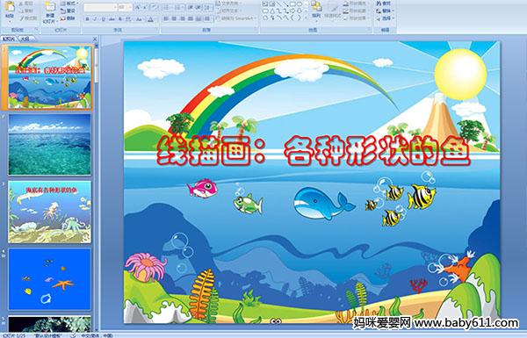527x338 pixels.
Task: Click the Find icon in Editing group
Action: click(x=384, y=4)
